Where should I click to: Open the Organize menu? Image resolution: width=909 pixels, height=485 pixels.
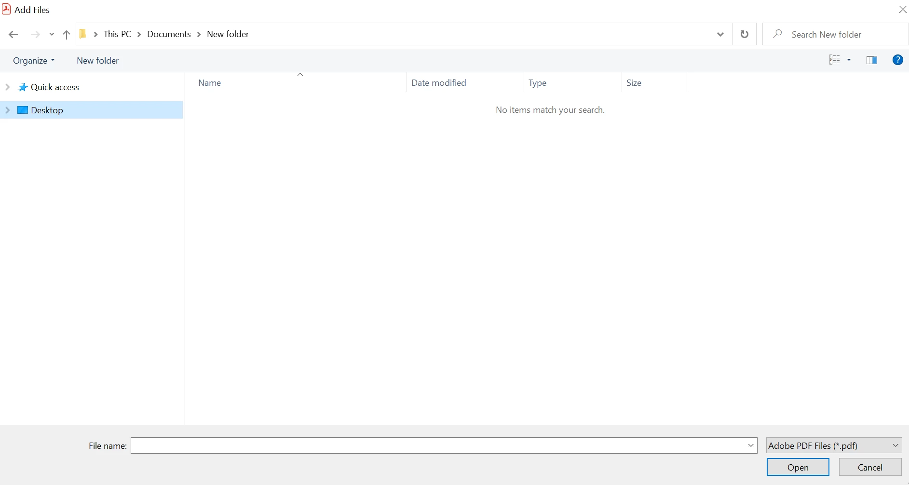(34, 60)
